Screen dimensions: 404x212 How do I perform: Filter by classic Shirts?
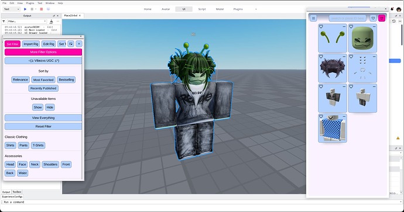point(11,145)
